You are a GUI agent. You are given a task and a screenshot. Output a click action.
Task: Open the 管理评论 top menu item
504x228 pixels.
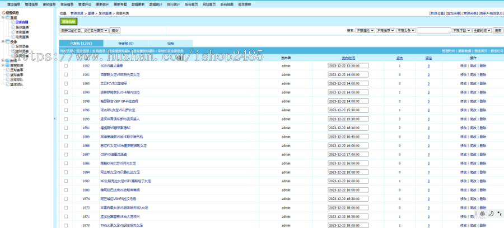pos(85,4)
